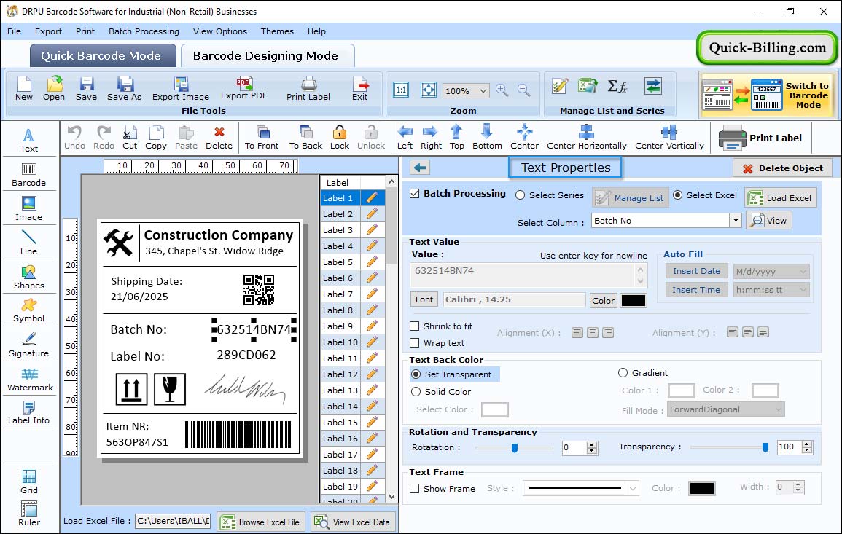Open the File menu
The height and width of the screenshot is (534, 842).
coord(14,31)
